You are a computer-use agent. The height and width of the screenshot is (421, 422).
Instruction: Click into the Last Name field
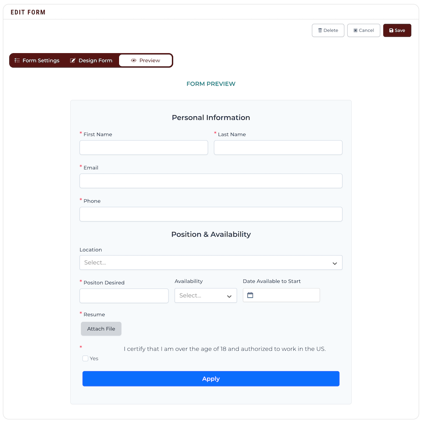[278, 148]
